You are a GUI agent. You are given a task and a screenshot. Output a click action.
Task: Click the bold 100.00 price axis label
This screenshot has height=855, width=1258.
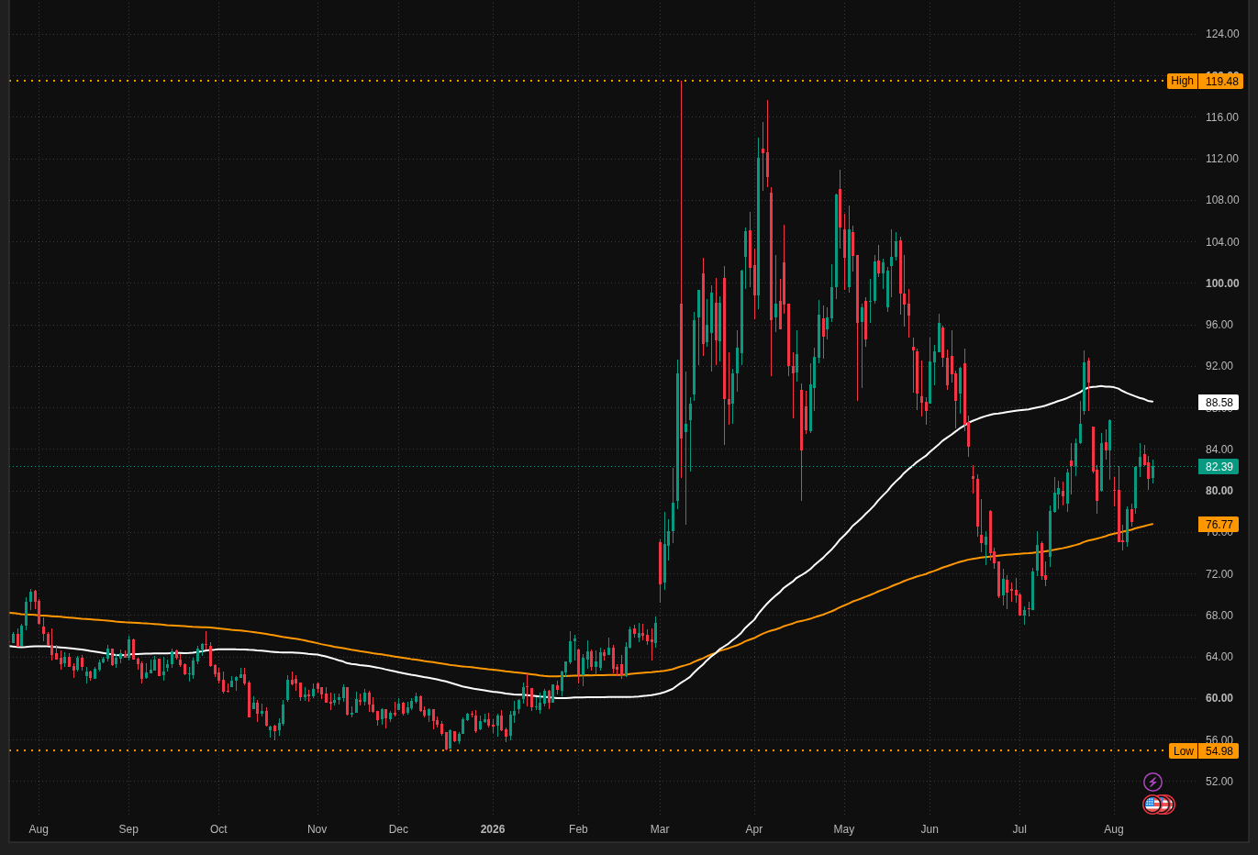coord(1222,283)
